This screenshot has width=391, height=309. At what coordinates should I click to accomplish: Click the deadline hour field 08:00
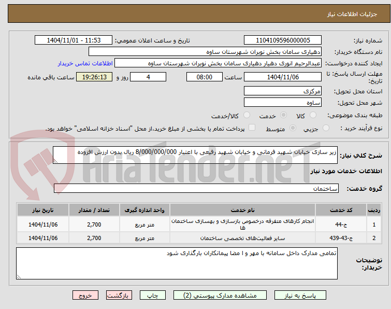205,77
